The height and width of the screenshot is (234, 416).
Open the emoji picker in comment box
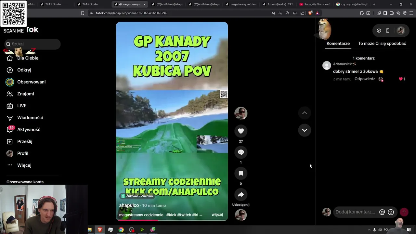pyautogui.click(x=391, y=212)
